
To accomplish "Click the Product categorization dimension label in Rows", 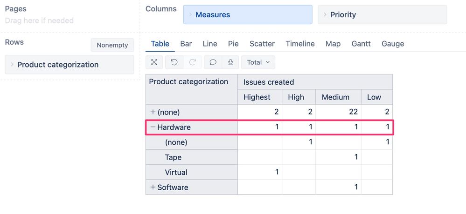I will point(58,64).
